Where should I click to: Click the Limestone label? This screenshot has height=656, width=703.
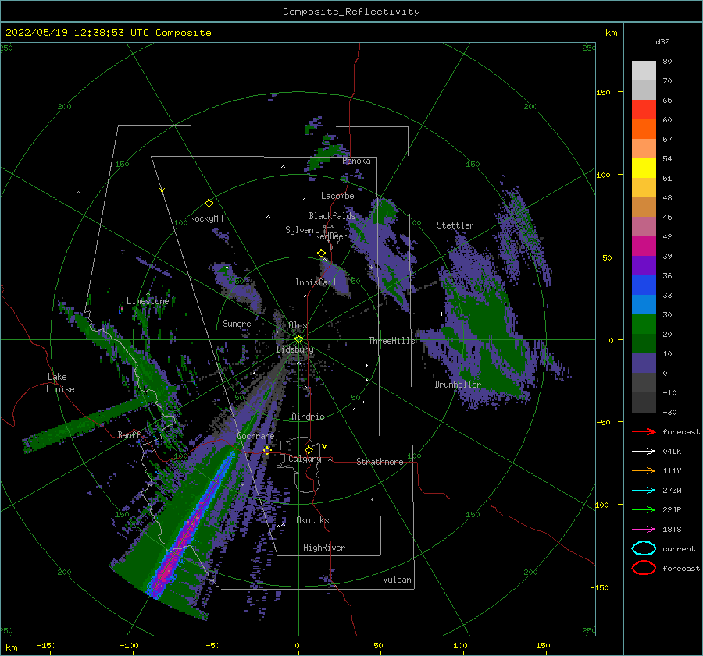tap(148, 301)
